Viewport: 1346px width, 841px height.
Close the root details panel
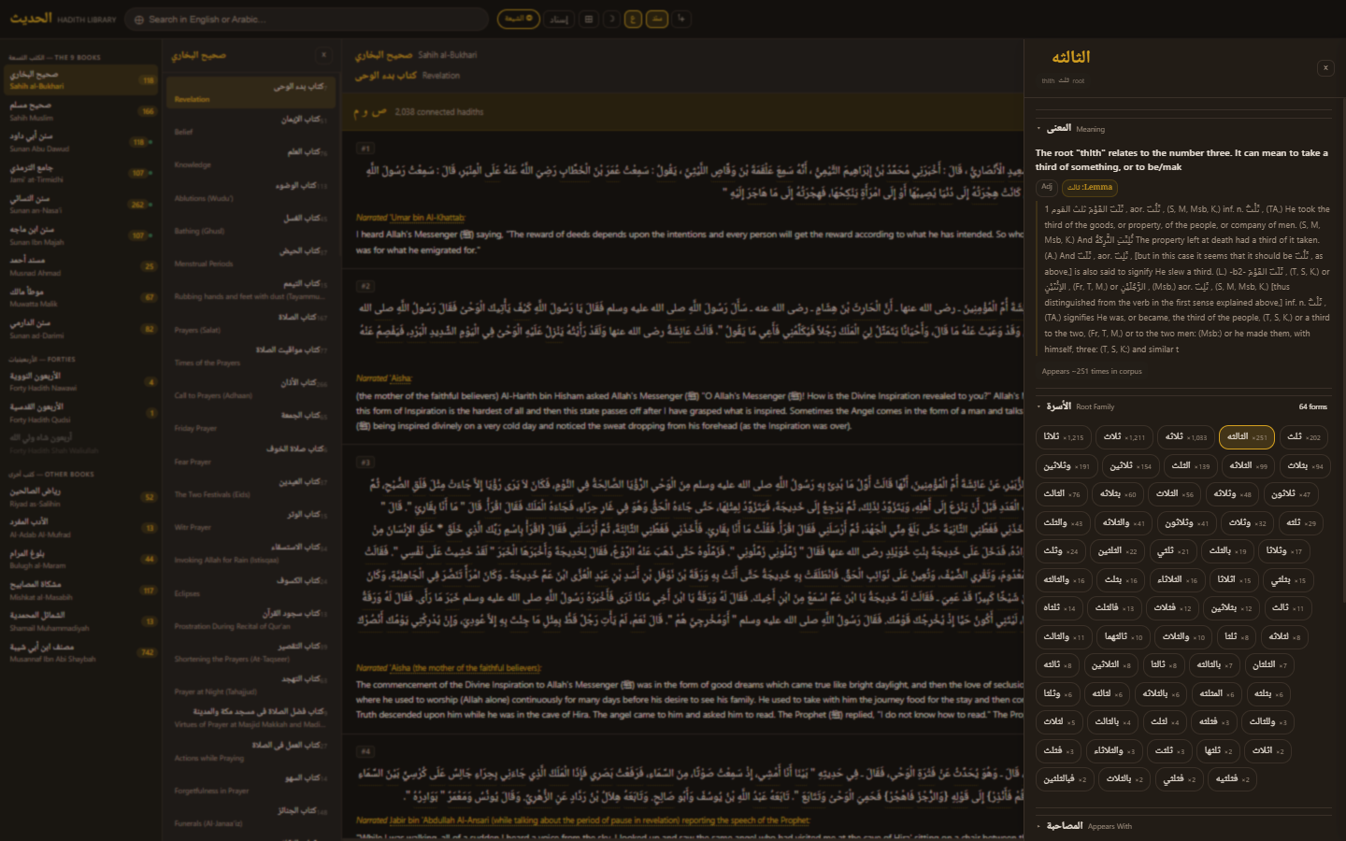click(1325, 67)
